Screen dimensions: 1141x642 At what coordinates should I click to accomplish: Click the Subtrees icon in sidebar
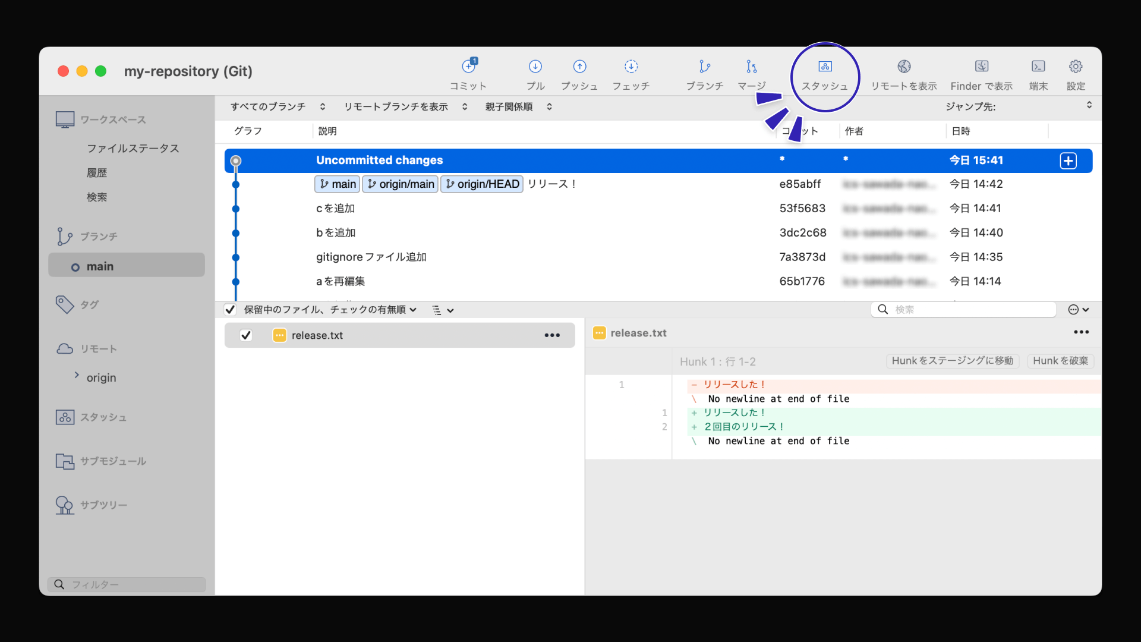pos(65,505)
